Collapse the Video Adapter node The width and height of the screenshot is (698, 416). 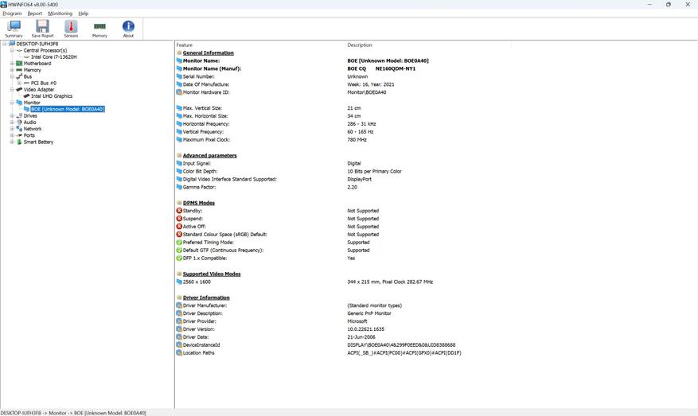tap(12, 89)
